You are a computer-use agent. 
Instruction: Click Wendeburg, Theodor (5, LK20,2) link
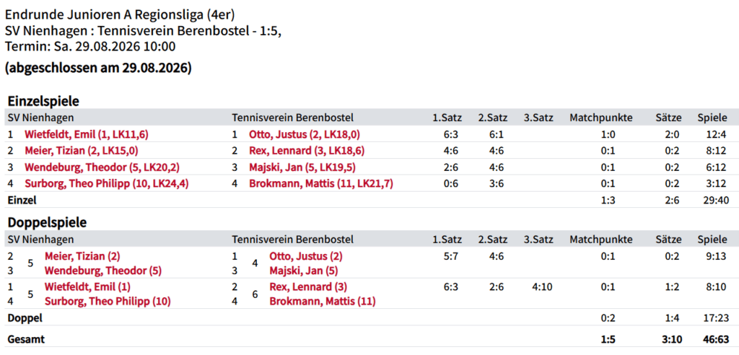pyautogui.click(x=102, y=167)
